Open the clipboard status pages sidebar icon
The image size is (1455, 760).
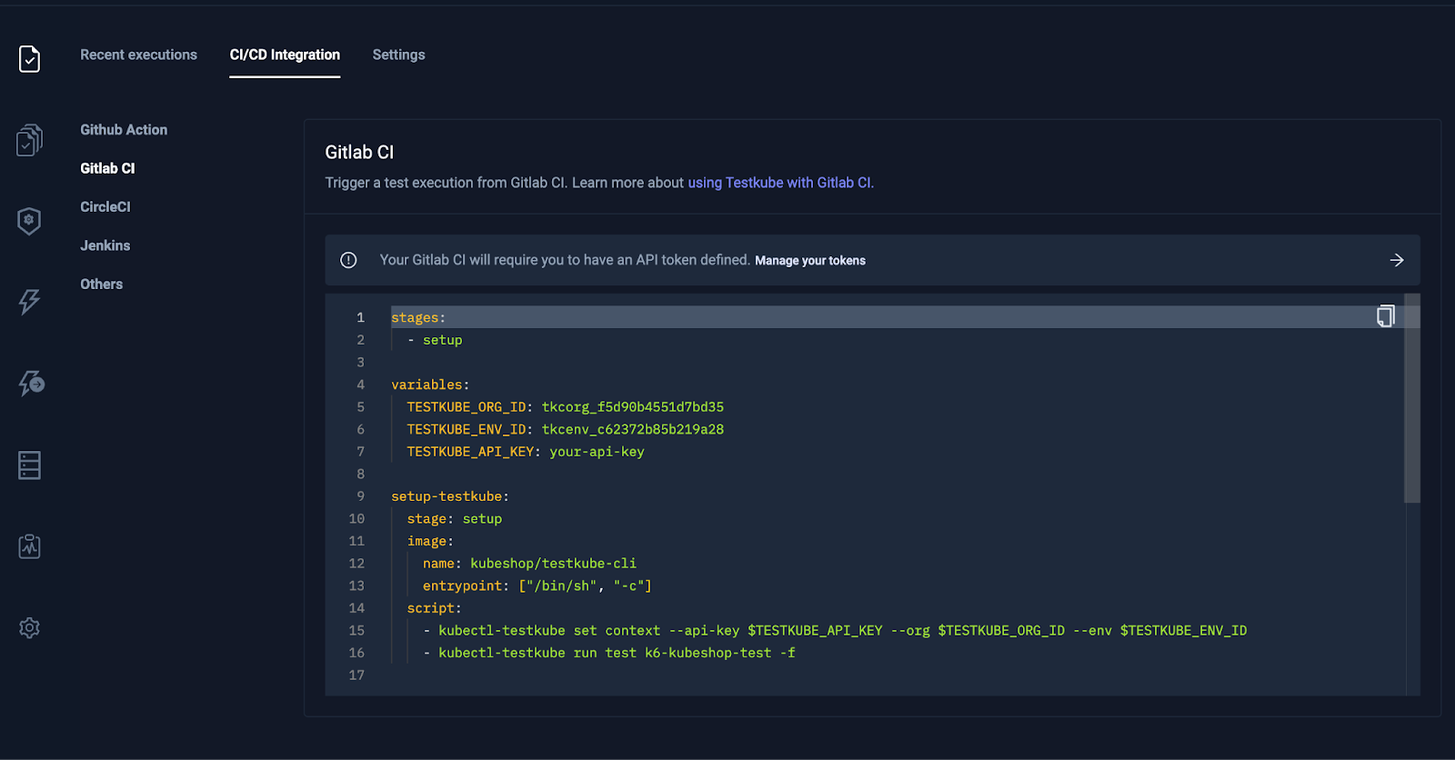[x=29, y=545]
